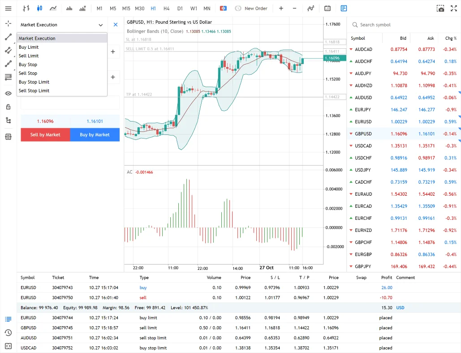Toggle the lock icon in the sidebar

(x=8, y=107)
